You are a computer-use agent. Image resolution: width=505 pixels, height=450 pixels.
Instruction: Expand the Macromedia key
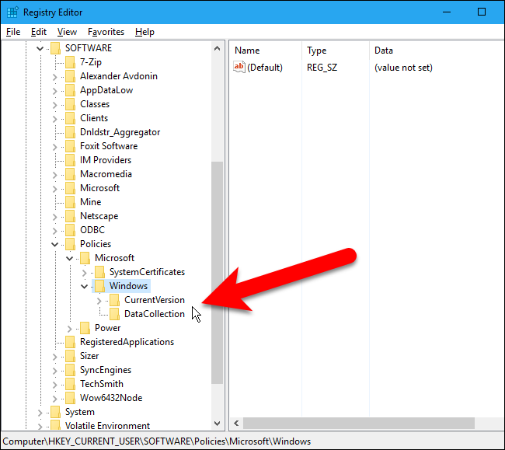(x=54, y=175)
